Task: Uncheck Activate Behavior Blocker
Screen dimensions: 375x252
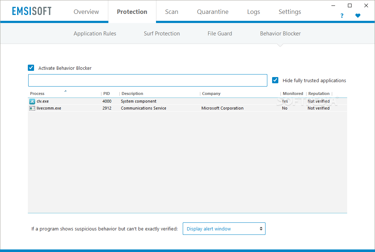Action: [31, 68]
